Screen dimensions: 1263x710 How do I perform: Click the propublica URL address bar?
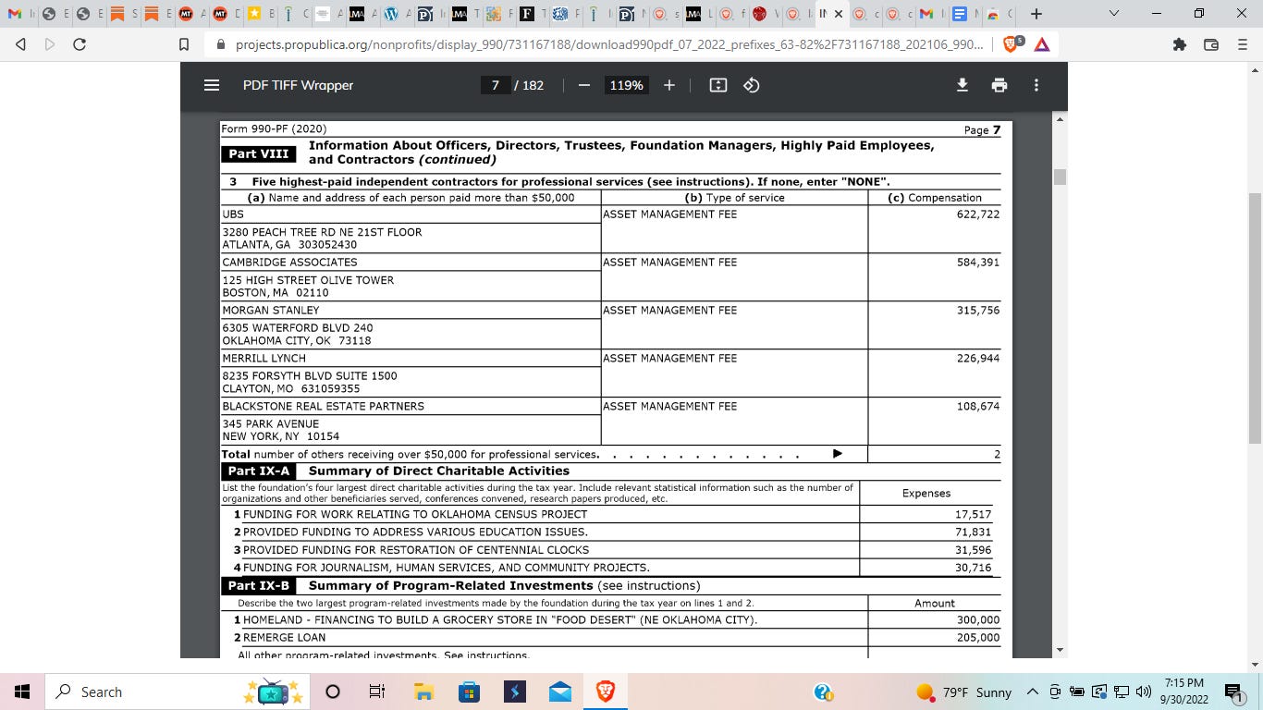coord(608,43)
